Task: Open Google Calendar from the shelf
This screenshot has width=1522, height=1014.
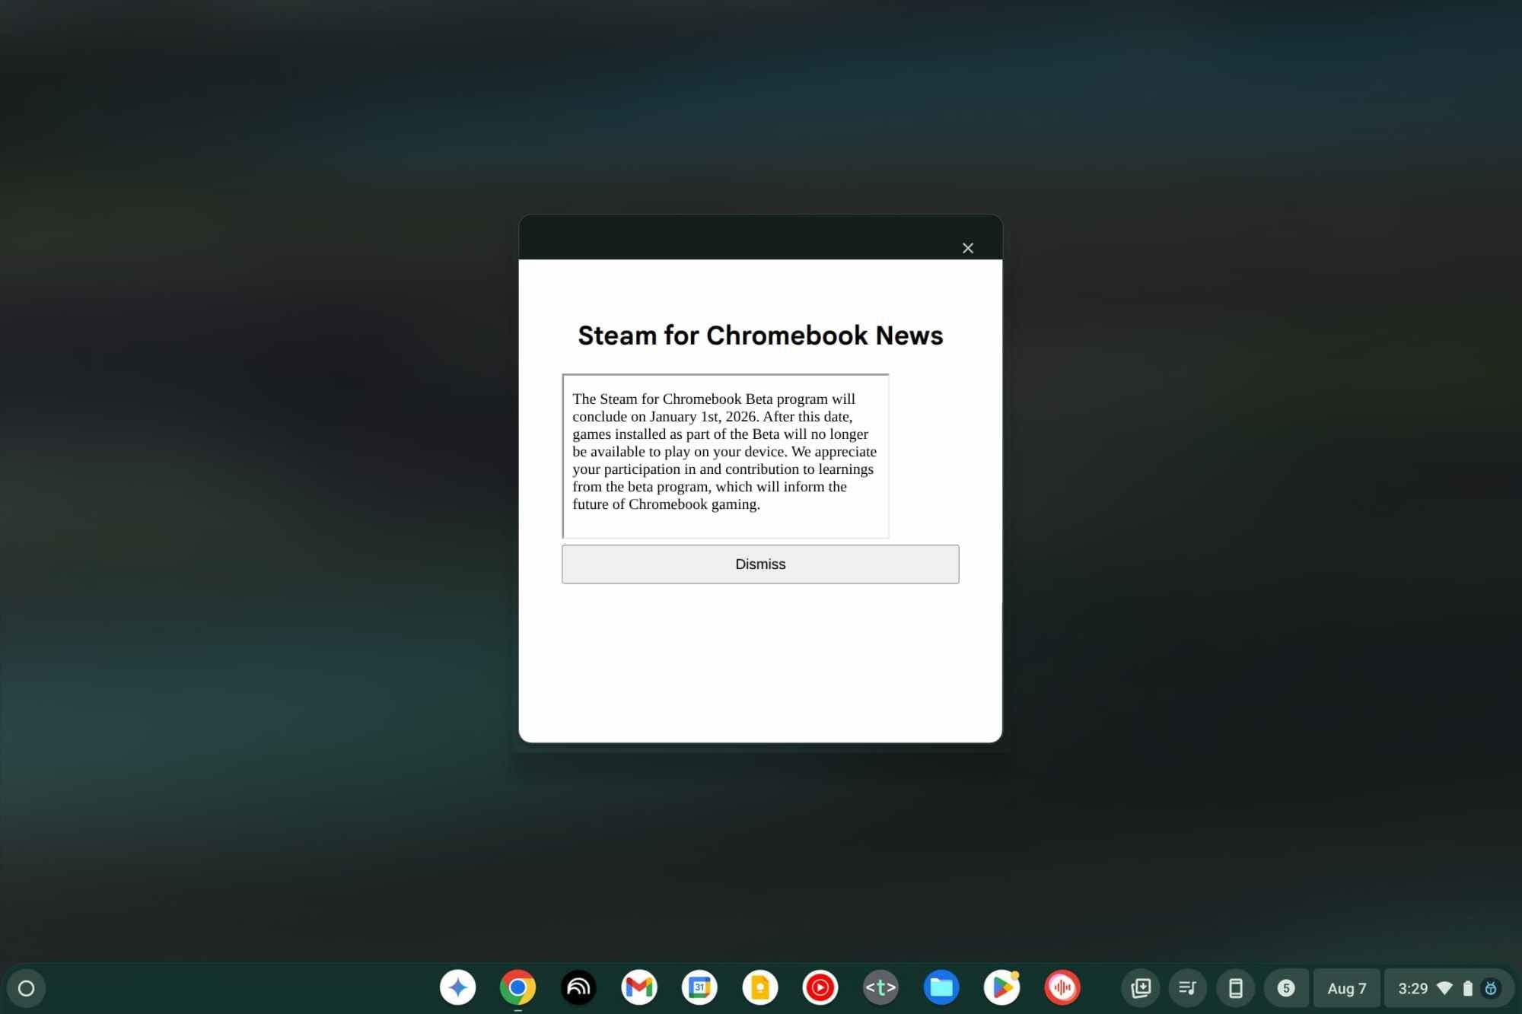Action: pyautogui.click(x=699, y=987)
